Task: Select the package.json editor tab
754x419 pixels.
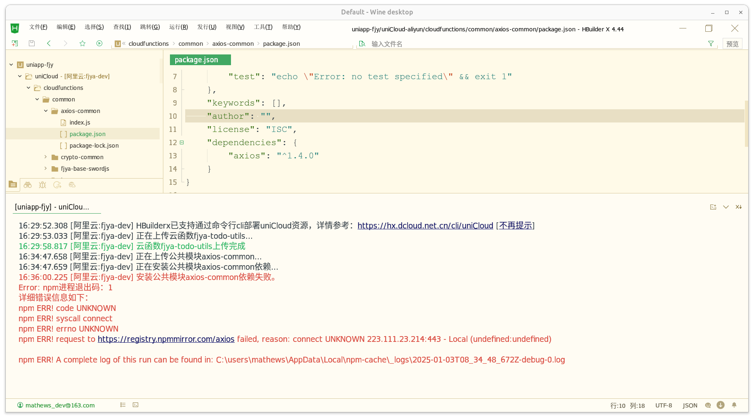Action: 200,60
